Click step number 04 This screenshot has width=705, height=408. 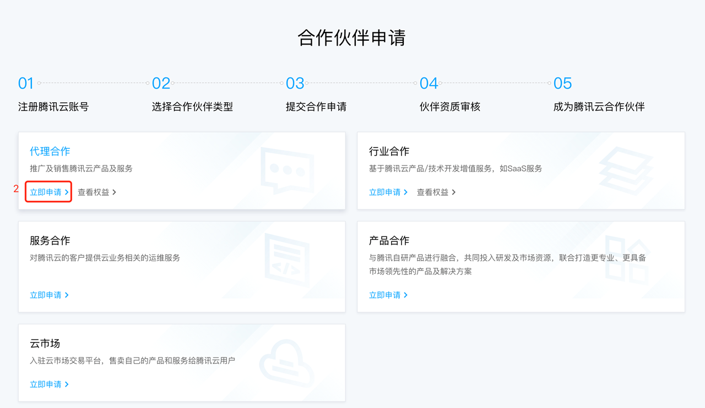tap(429, 84)
